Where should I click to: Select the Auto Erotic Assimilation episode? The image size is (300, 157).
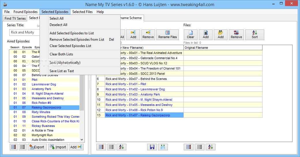[44, 140]
